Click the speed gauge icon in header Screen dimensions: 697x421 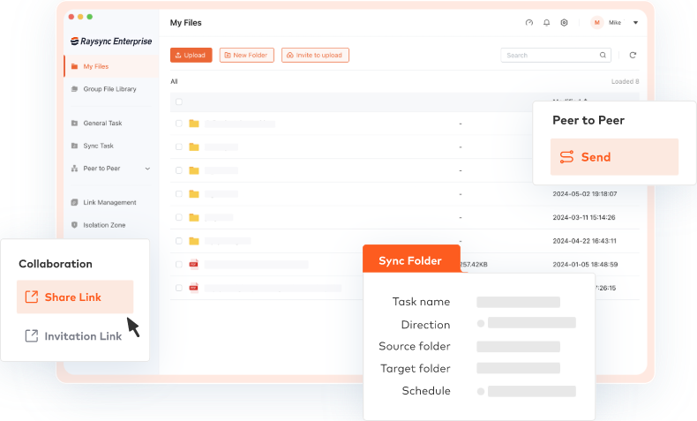pyautogui.click(x=528, y=23)
